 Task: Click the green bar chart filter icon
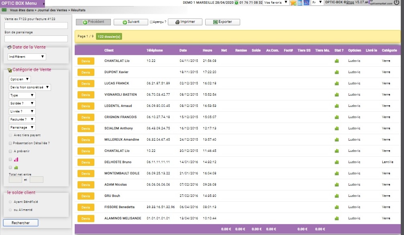pos(16,168)
